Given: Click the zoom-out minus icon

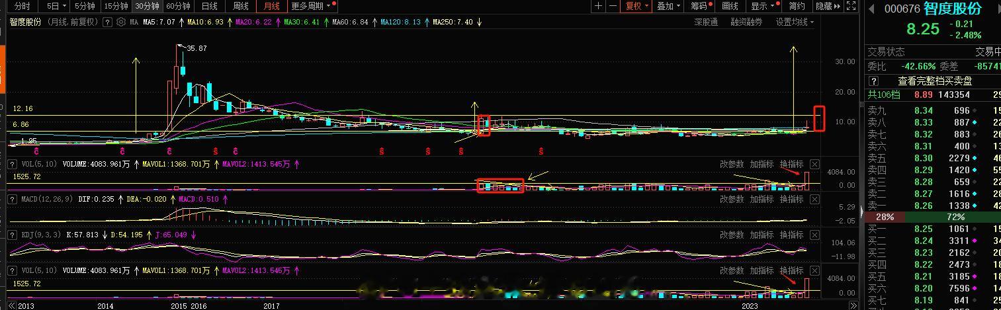Looking at the screenshot, I should click(x=613, y=6).
